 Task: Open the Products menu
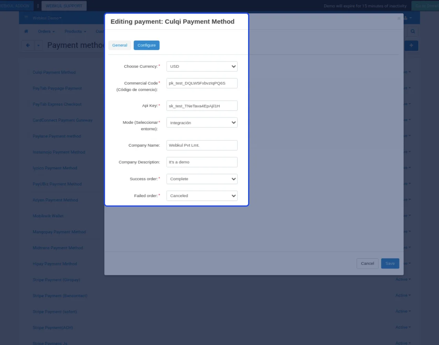pyautogui.click(x=75, y=31)
